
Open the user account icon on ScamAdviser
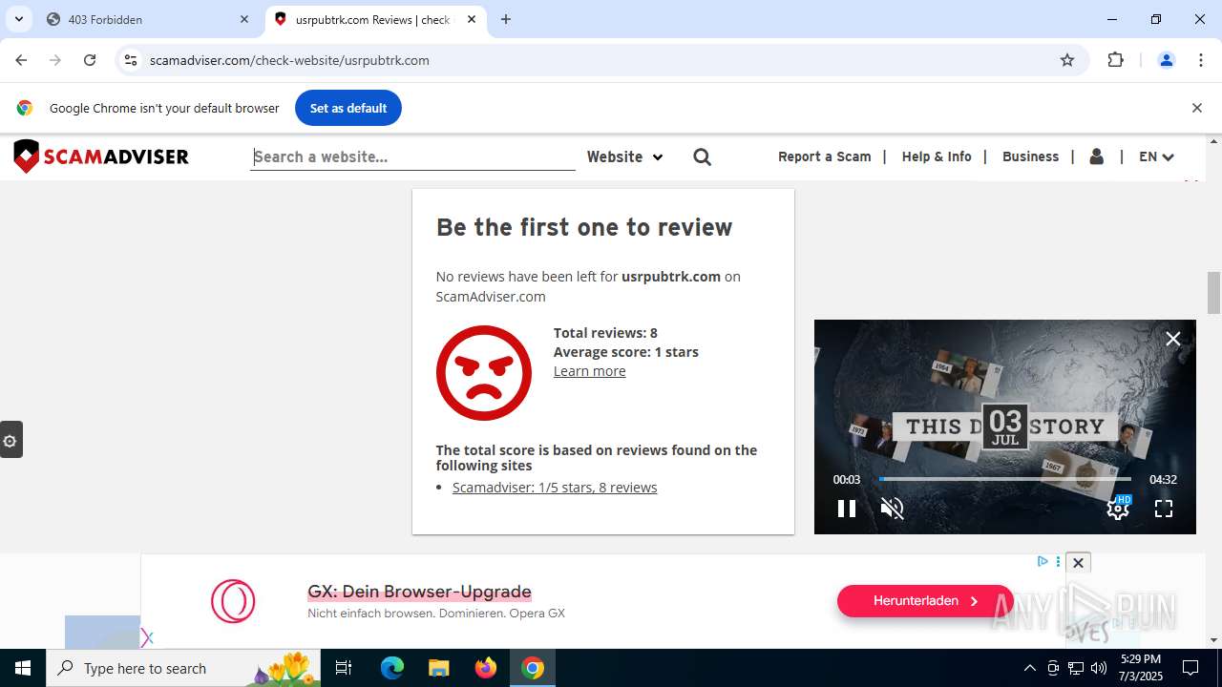pyautogui.click(x=1097, y=156)
